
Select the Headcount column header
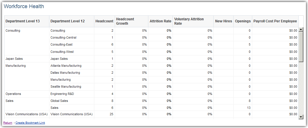104,21
